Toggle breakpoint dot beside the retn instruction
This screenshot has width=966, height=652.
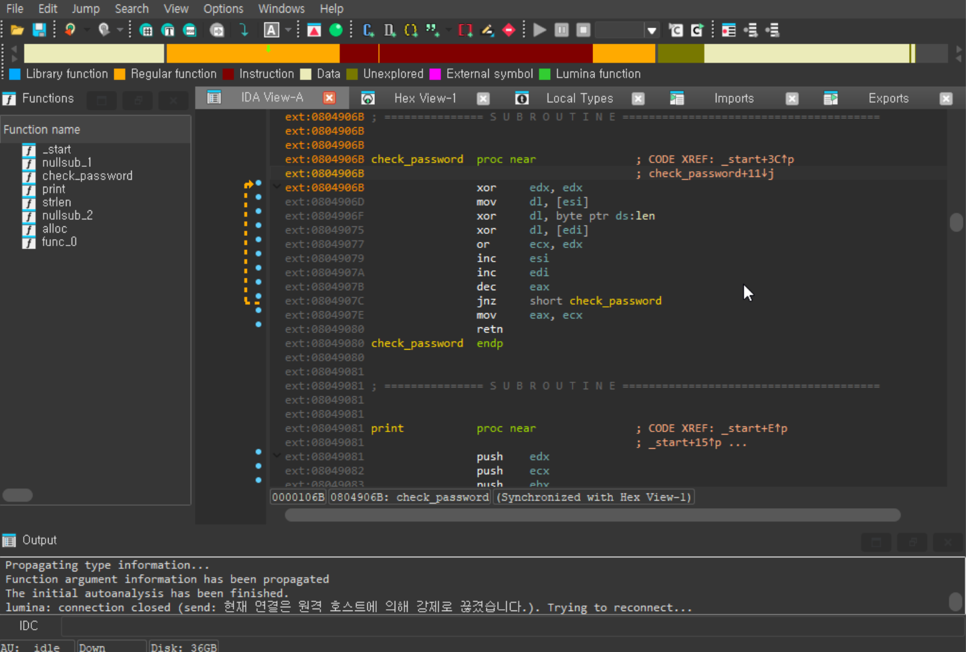coord(258,325)
